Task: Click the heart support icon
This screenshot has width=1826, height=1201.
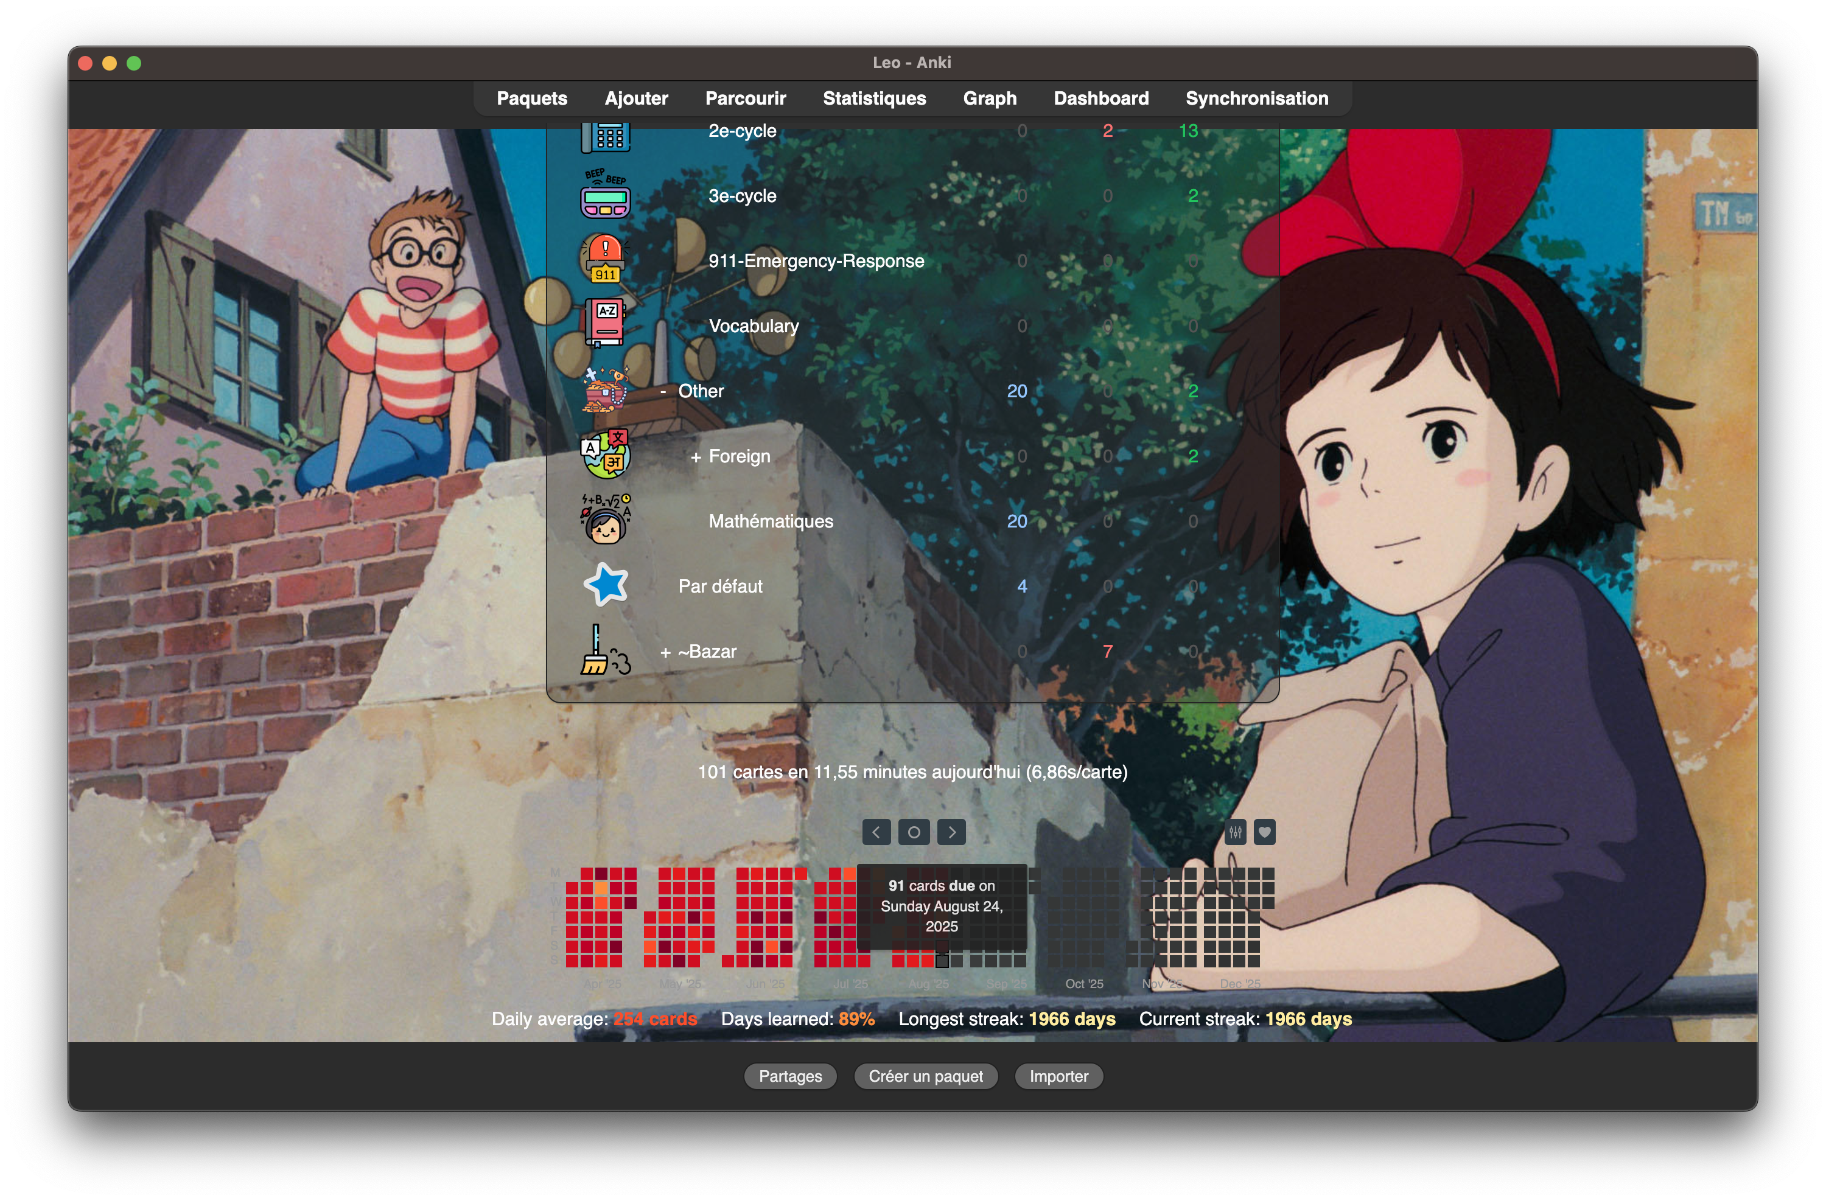Action: (x=1264, y=832)
